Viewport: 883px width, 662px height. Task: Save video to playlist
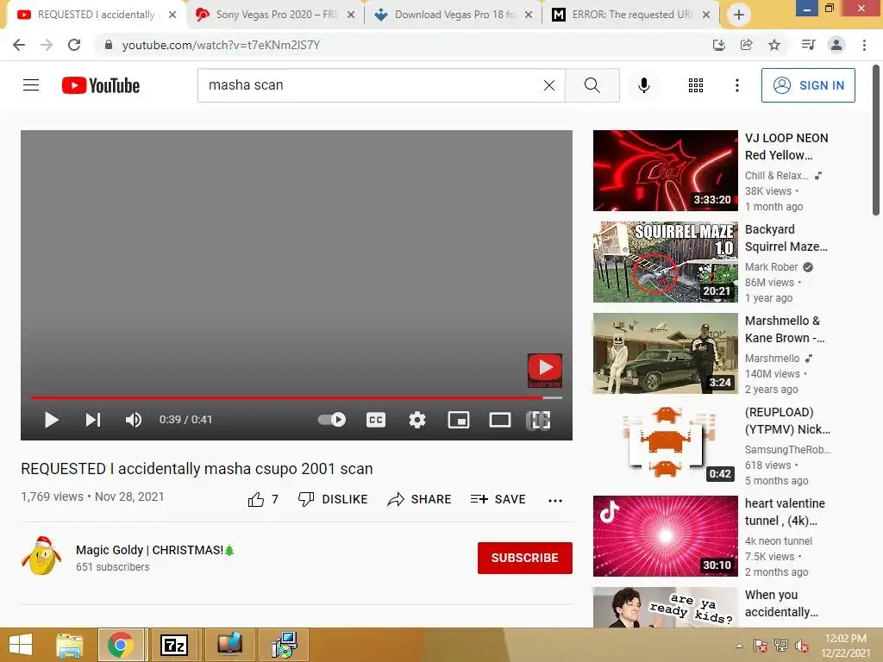[x=498, y=499]
